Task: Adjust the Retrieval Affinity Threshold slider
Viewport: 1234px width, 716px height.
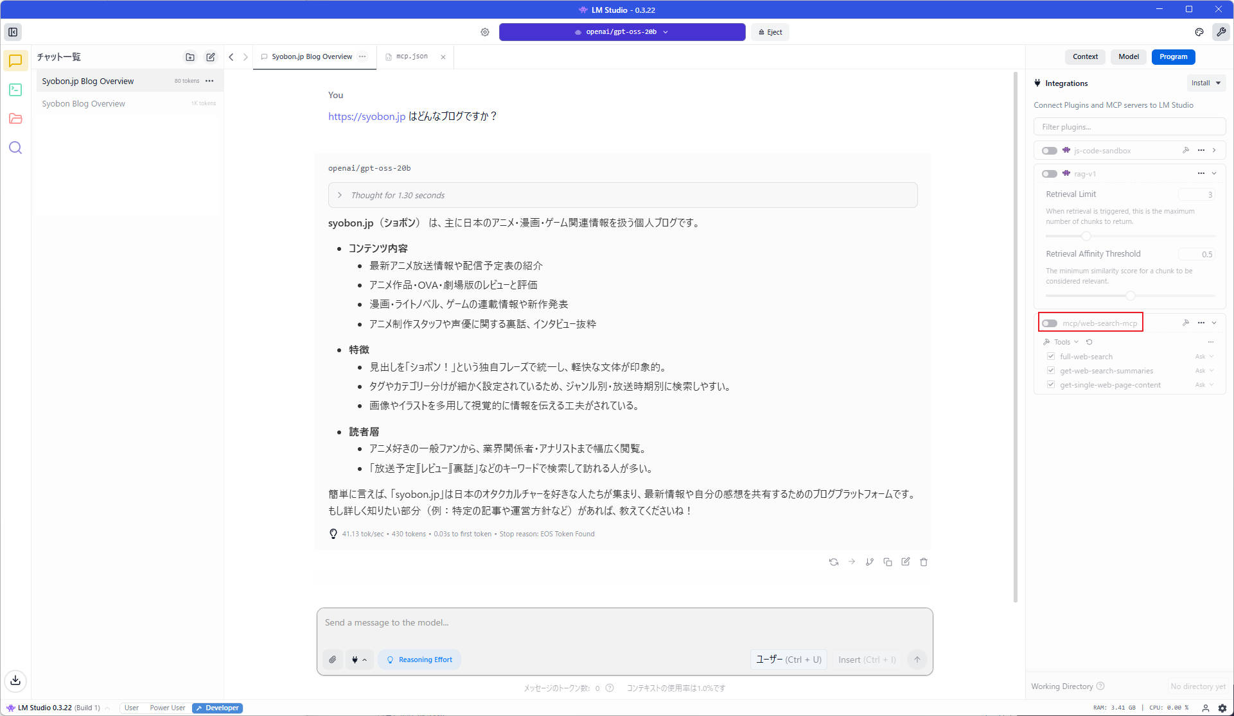Action: [1130, 296]
